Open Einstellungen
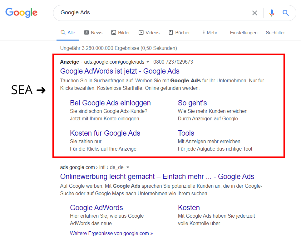 coord(244,33)
